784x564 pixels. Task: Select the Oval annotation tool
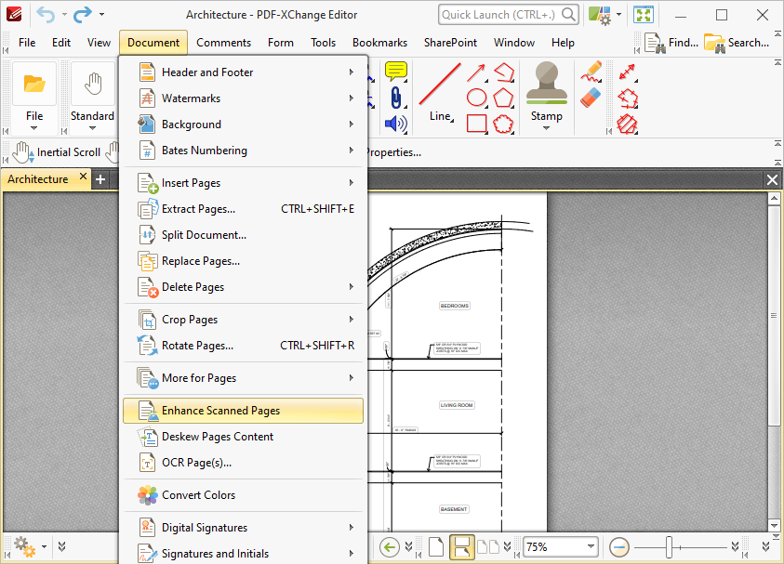pyautogui.click(x=475, y=98)
